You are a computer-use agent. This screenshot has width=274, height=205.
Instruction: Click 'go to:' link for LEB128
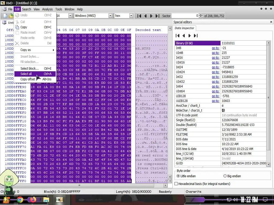tap(215, 96)
